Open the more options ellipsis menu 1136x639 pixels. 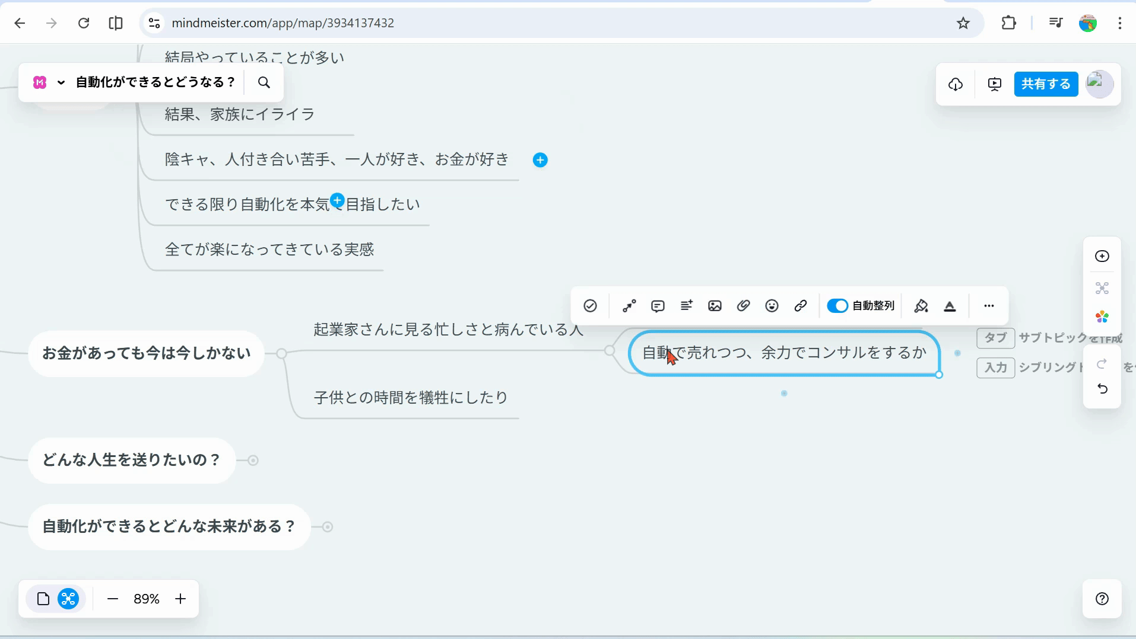coord(989,306)
